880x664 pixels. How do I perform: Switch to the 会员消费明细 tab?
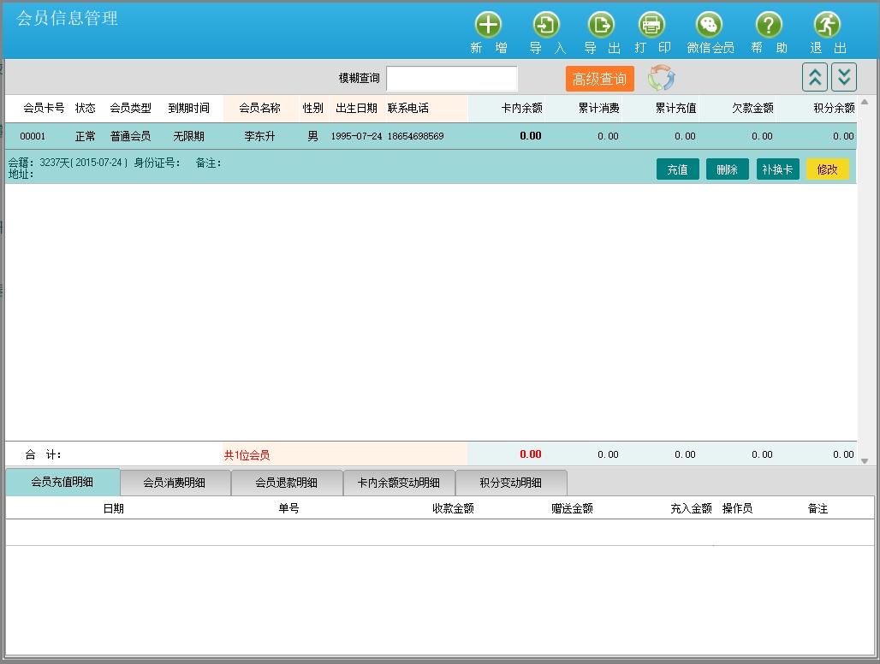[x=175, y=483]
